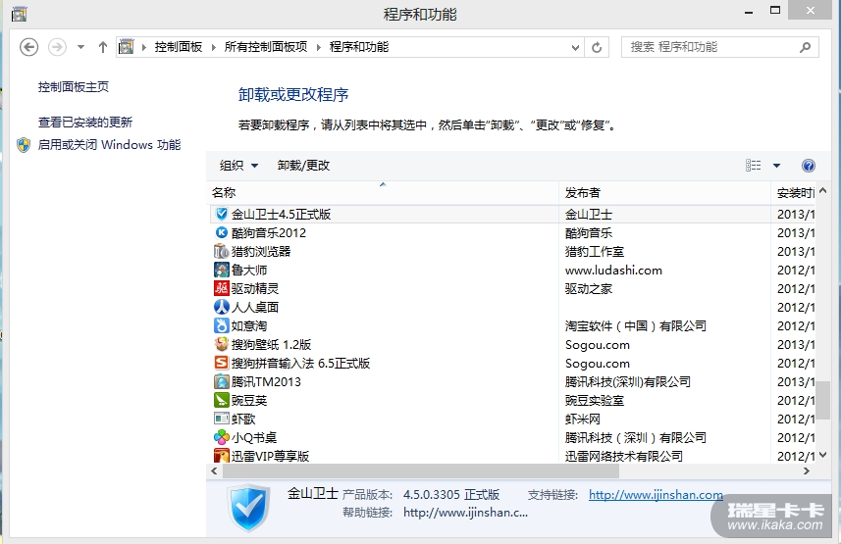
Task: Click the forward navigation arrow
Action: (x=57, y=47)
